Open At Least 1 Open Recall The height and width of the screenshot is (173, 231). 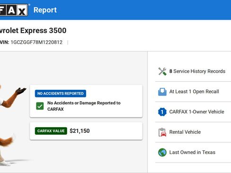coord(194,92)
